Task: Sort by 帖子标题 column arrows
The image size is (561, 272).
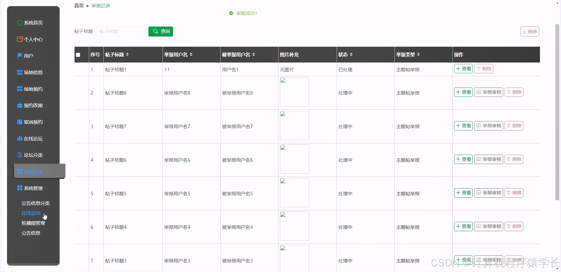Action: click(127, 55)
